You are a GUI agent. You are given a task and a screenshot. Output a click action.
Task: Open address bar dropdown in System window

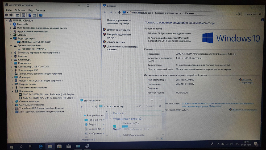(237, 14)
